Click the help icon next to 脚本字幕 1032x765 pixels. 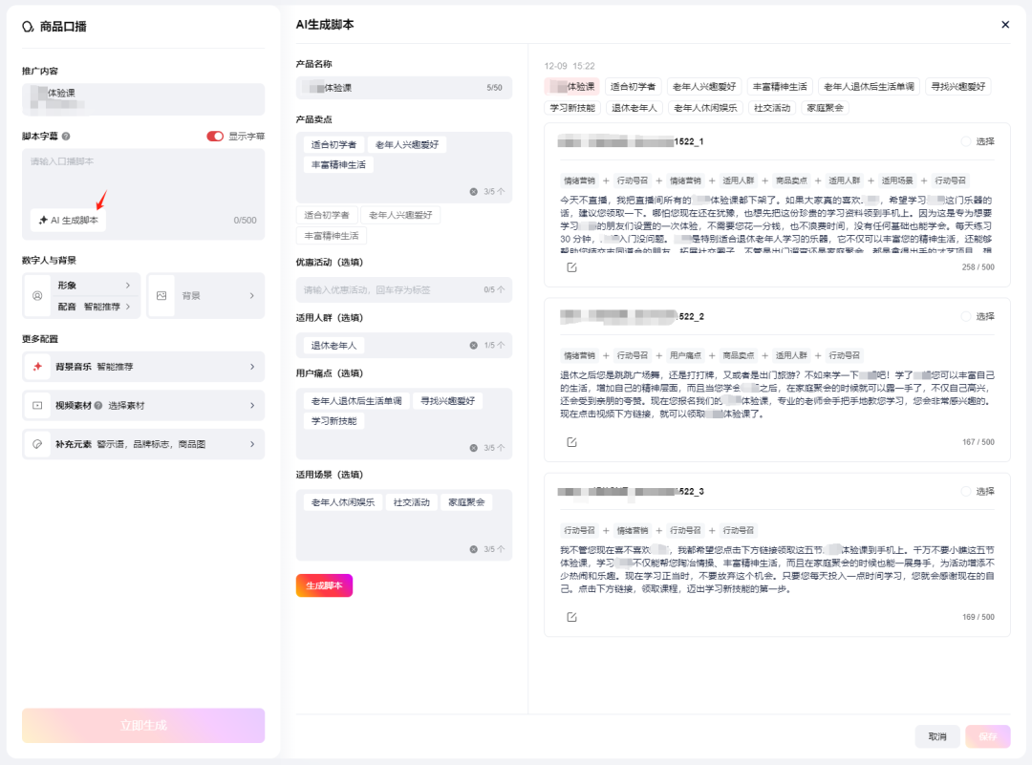point(66,137)
